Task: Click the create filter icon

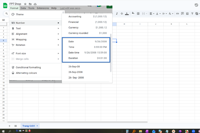Action: 192,14
